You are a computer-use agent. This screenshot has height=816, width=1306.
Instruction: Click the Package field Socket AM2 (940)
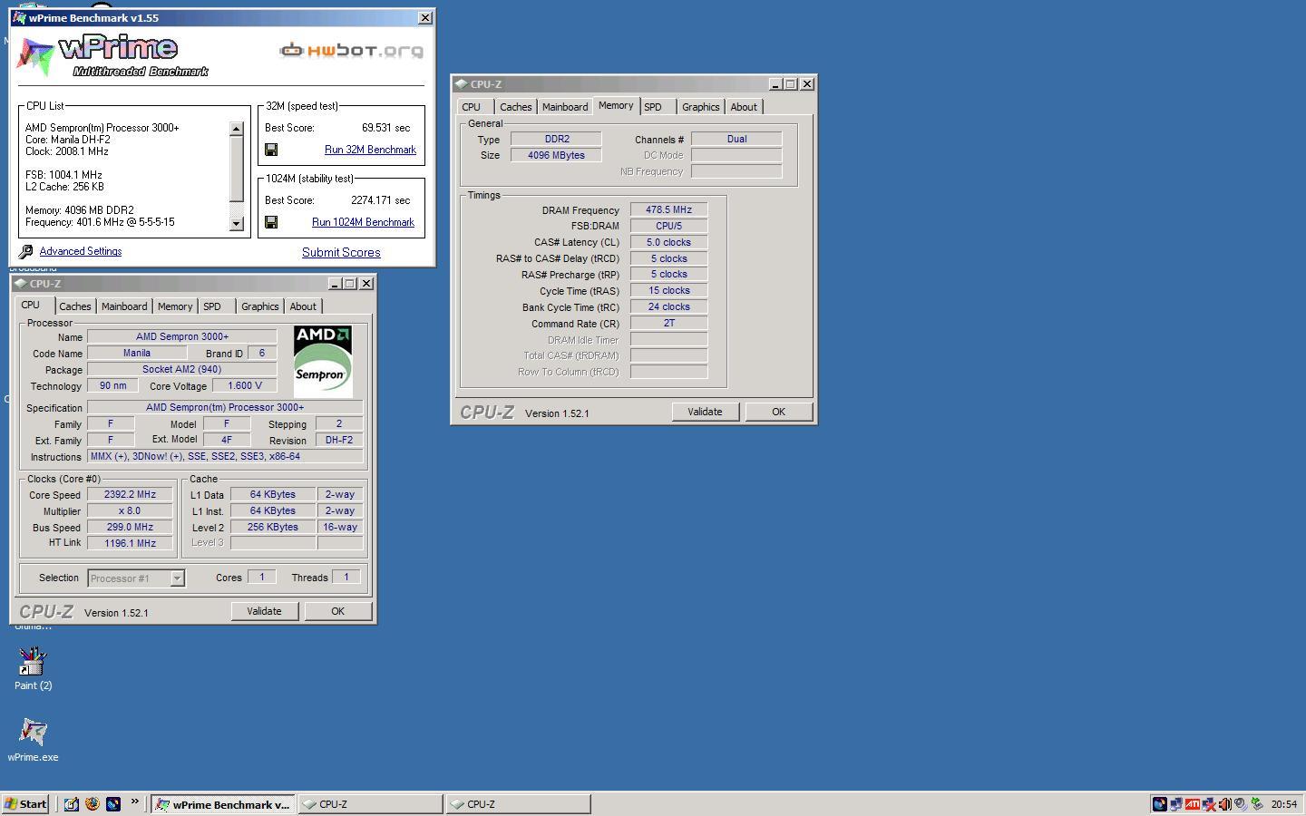181,369
